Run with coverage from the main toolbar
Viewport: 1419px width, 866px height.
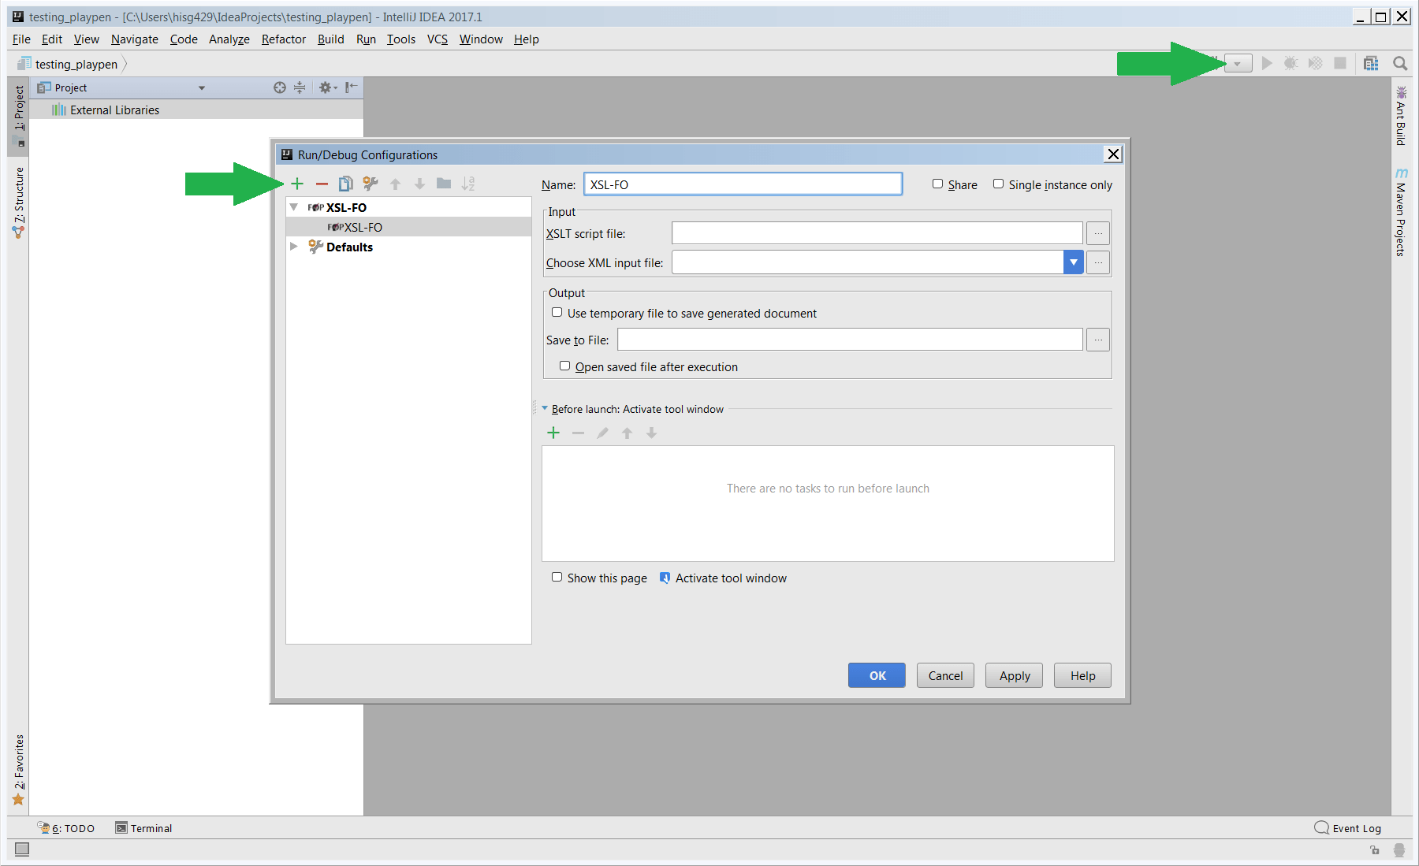pyautogui.click(x=1315, y=63)
